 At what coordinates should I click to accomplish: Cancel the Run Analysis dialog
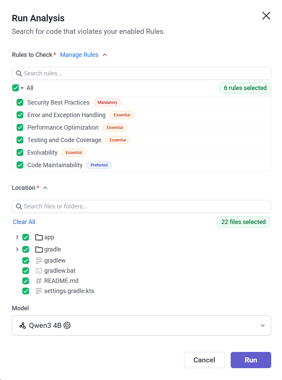[204, 360]
